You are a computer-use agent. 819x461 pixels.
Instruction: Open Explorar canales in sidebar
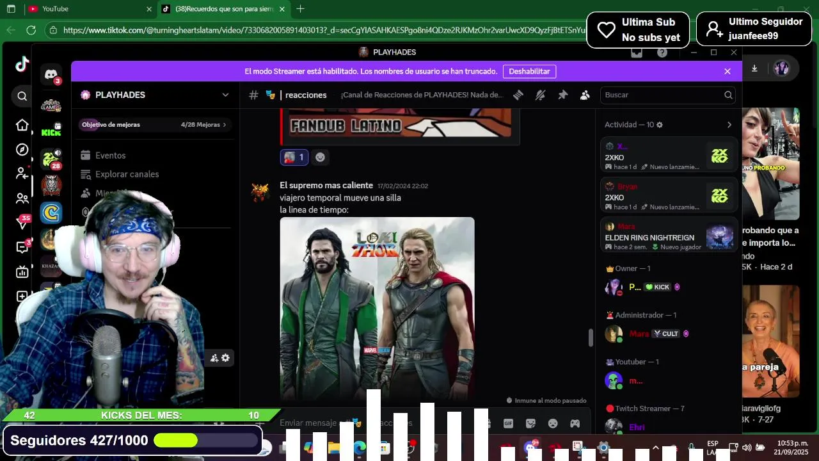click(127, 174)
